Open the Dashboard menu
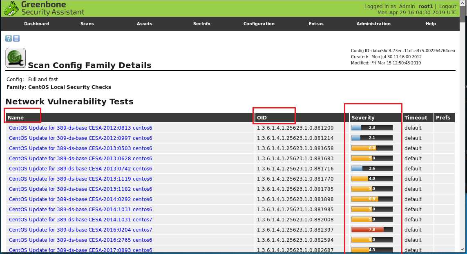Viewport: 467px width, 254px height. tap(37, 24)
